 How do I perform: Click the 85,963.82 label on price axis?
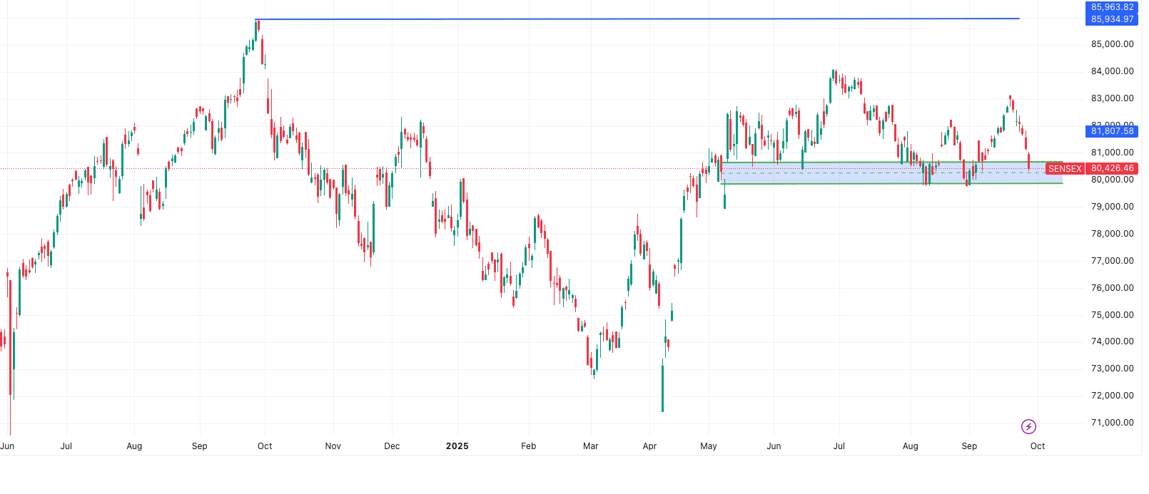[x=1112, y=7]
